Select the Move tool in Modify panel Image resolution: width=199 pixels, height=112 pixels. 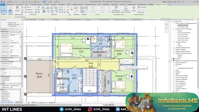click(x=44, y=12)
